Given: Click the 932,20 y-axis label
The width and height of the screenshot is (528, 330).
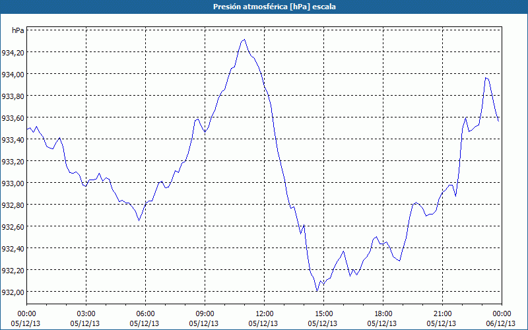Looking at the screenshot, I should point(13,270).
